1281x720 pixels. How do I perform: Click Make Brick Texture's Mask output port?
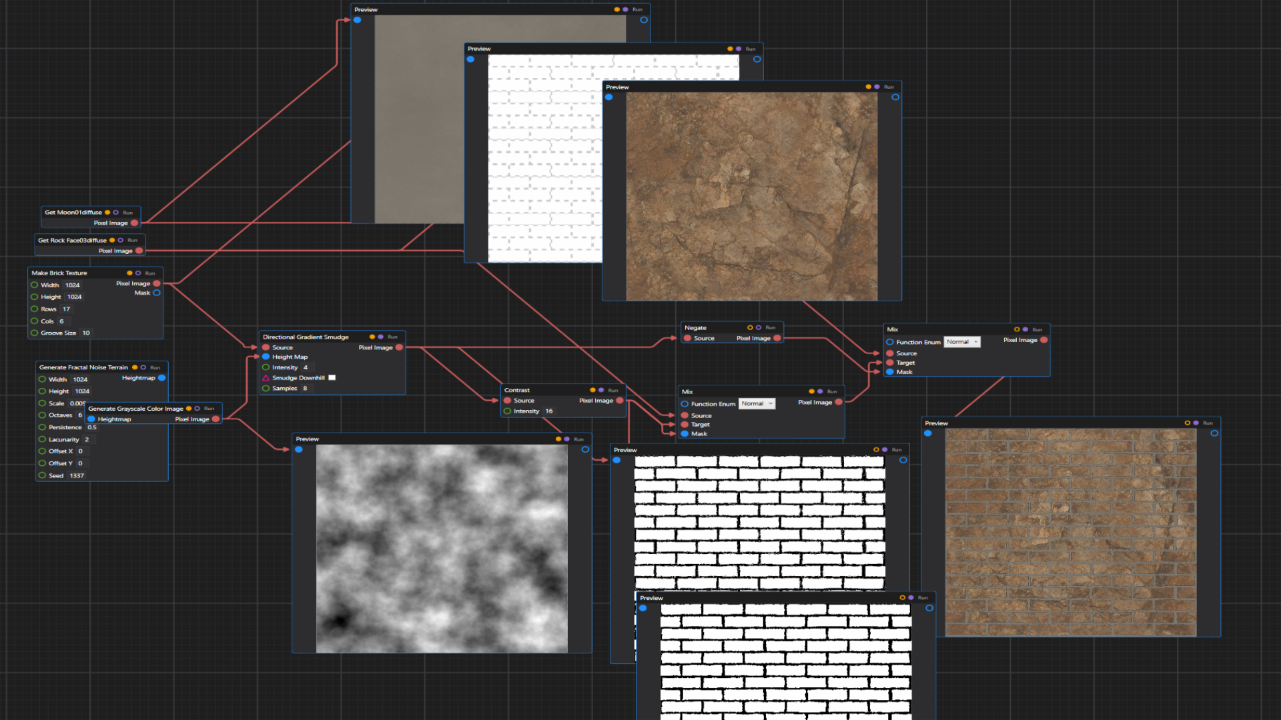157,293
